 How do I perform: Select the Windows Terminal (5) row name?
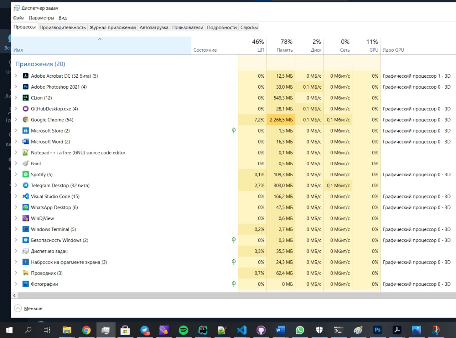pos(53,229)
